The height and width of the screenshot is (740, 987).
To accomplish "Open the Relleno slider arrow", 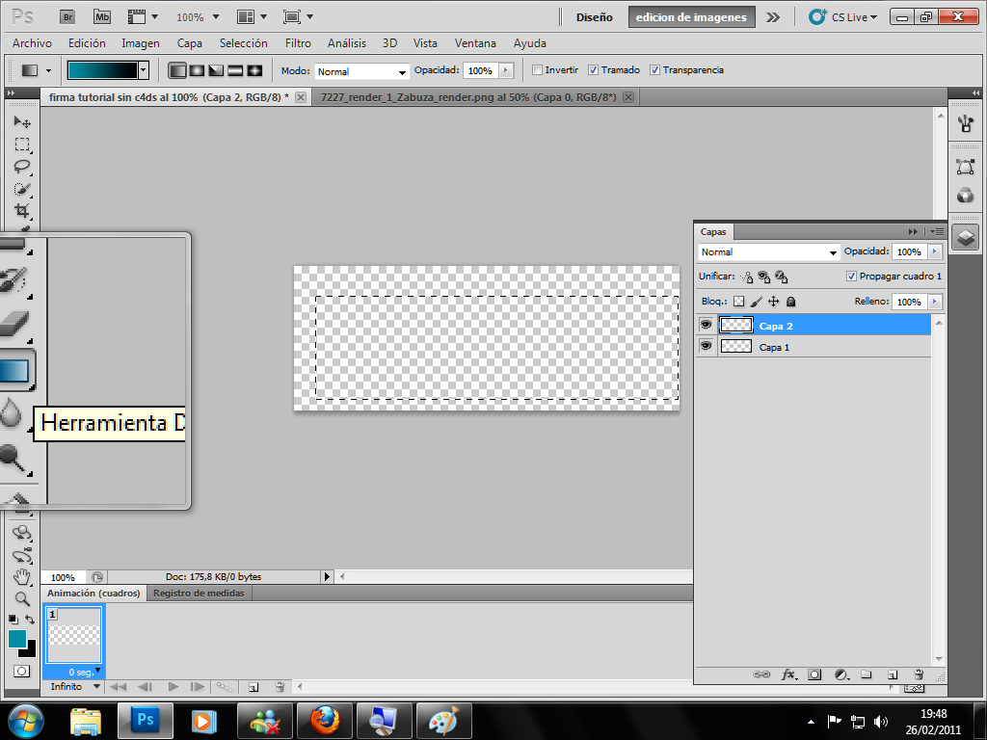I will click(935, 302).
